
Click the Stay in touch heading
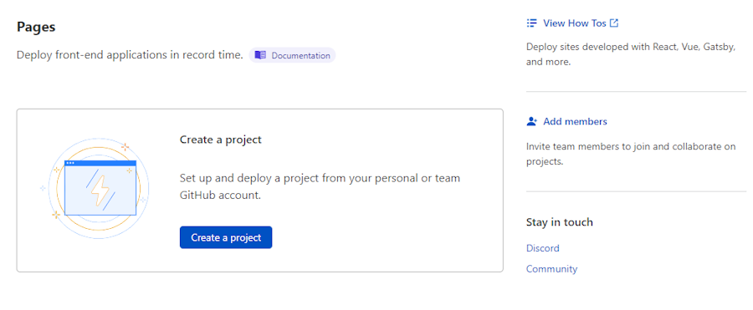click(x=560, y=222)
